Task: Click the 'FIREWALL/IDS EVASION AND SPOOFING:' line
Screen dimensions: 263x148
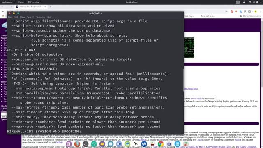Action: [44, 132]
